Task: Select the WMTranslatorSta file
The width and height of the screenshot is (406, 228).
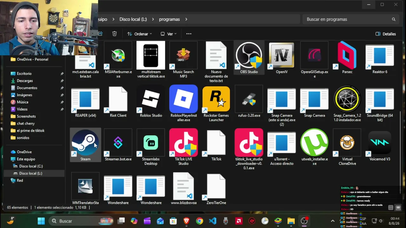Action: [85, 189]
